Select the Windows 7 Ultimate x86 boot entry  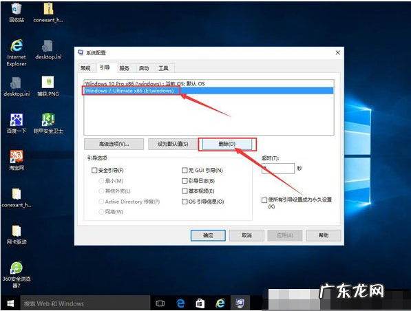(x=209, y=91)
